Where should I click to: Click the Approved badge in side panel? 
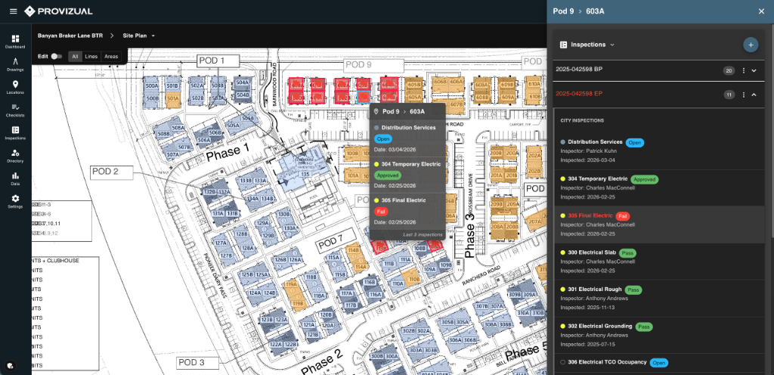pos(644,180)
